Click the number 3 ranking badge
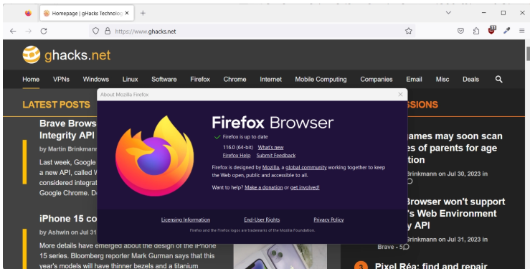 (361, 265)
